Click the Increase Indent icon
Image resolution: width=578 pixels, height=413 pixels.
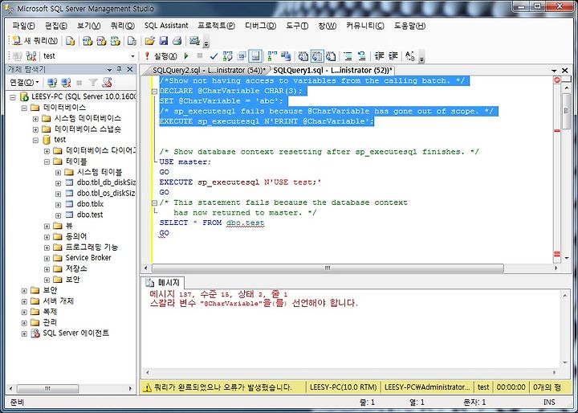[x=393, y=56]
